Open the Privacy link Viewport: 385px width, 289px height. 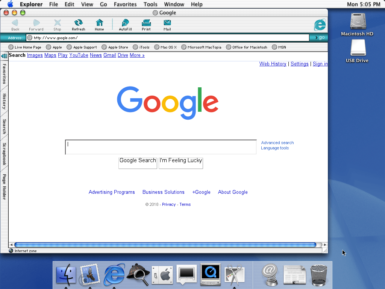tap(169, 204)
